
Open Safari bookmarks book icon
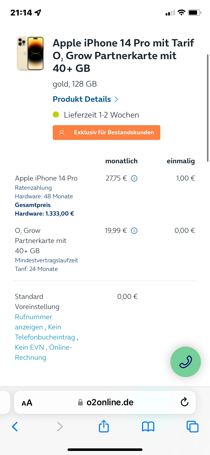[148, 427]
